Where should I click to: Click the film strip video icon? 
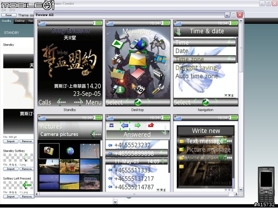(x=160, y=59)
